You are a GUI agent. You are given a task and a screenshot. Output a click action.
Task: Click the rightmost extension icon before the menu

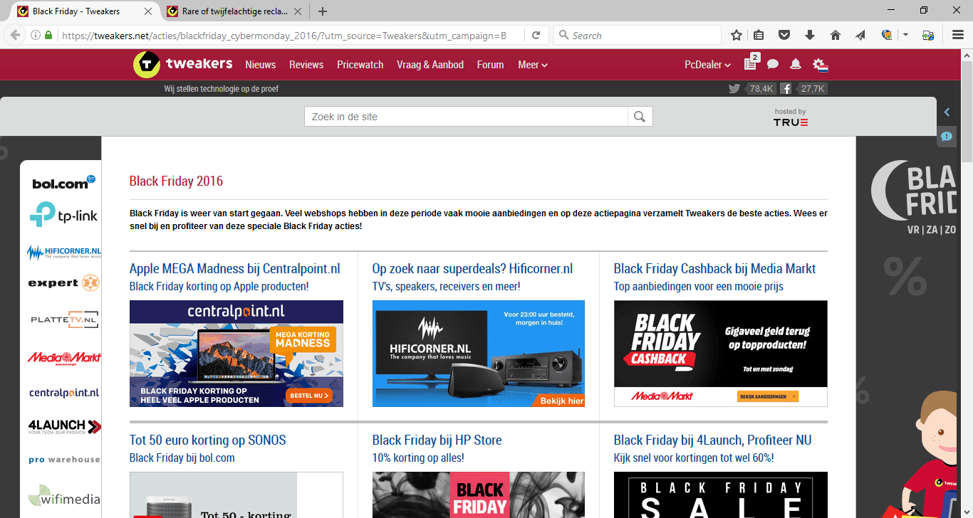pos(928,35)
